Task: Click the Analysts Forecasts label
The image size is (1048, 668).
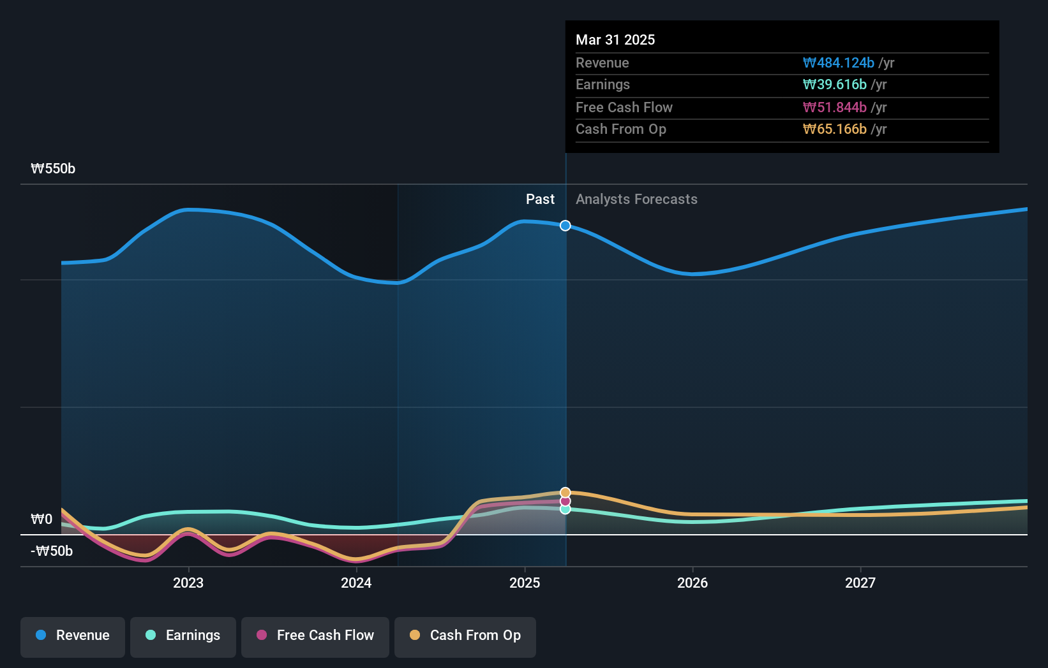Action: 636,199
